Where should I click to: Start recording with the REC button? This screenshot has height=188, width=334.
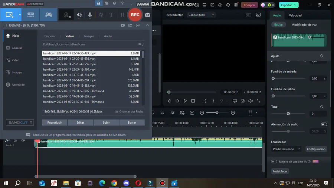pos(135,15)
